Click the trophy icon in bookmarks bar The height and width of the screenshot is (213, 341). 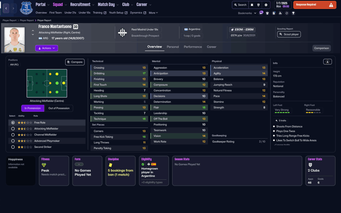[x=293, y=13]
